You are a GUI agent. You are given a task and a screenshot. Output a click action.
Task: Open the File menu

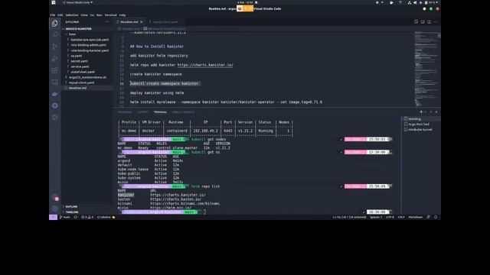(x=53, y=15)
